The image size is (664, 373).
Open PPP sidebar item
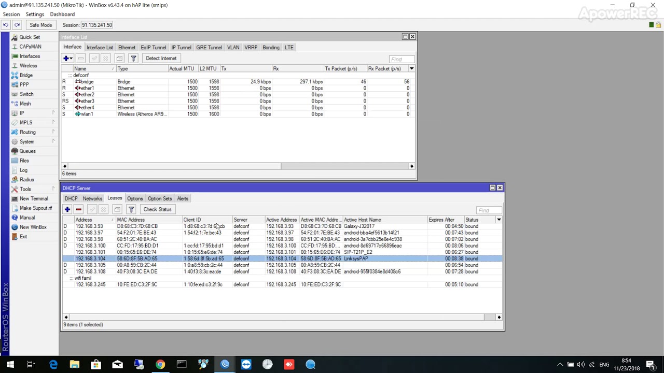(x=24, y=84)
